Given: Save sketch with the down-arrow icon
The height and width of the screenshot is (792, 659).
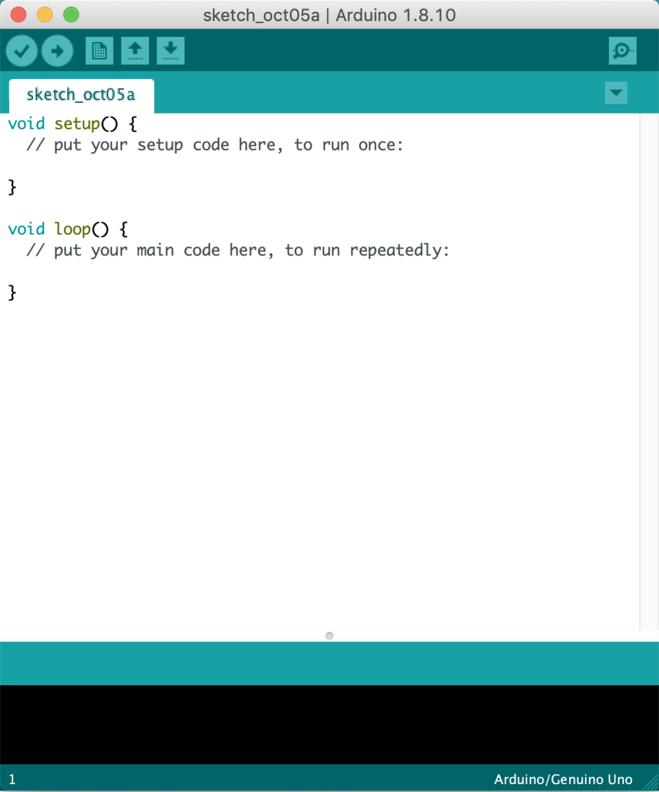Looking at the screenshot, I should coord(170,51).
